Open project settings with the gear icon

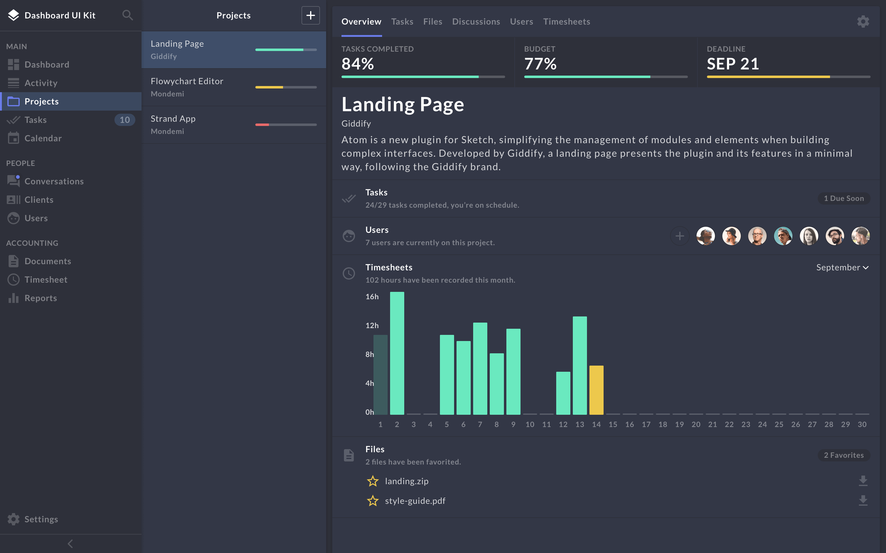click(x=863, y=21)
